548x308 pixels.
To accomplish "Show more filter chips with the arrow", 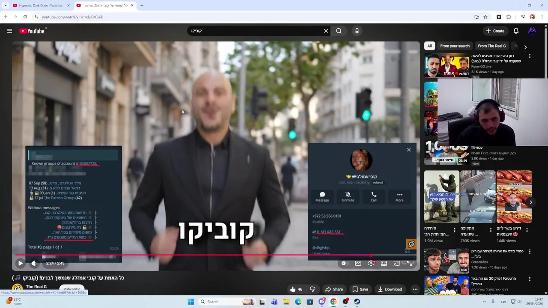I will coord(525,47).
